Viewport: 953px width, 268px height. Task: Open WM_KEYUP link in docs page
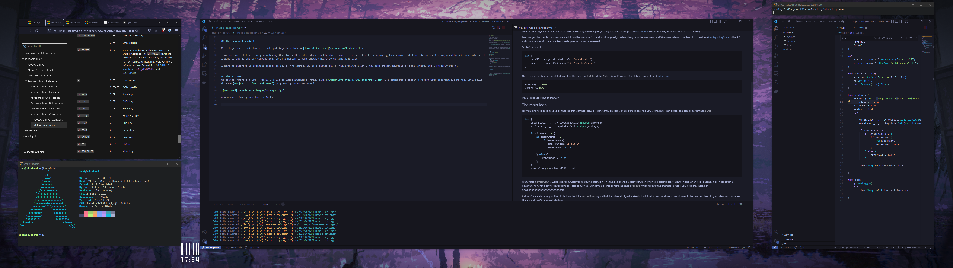pos(130,73)
